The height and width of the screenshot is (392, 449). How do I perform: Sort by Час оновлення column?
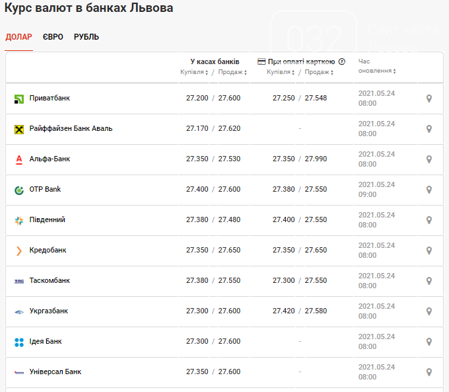click(x=377, y=66)
